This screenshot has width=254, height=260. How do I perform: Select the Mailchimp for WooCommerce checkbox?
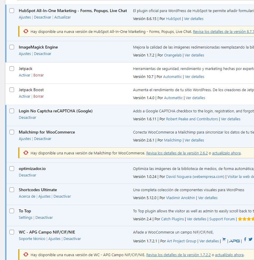click(12, 132)
